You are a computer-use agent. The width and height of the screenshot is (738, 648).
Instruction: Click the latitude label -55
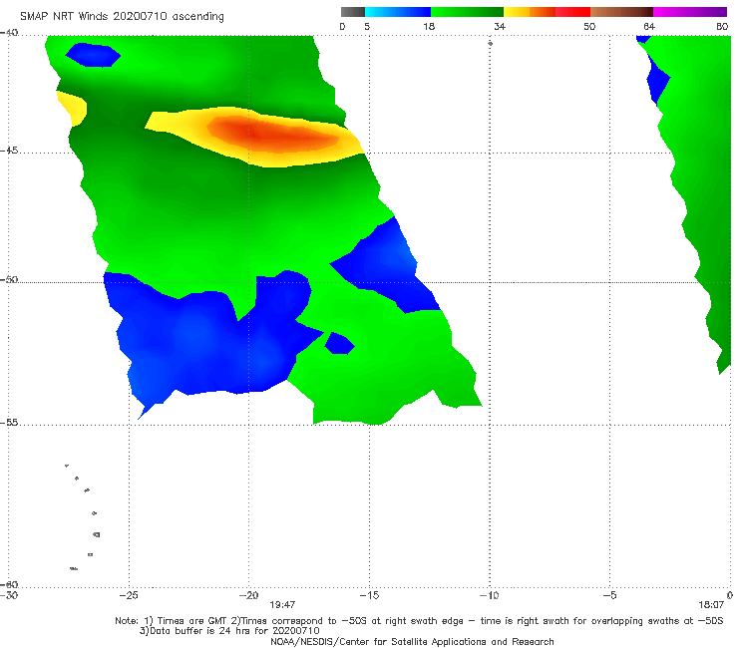[x=9, y=423]
